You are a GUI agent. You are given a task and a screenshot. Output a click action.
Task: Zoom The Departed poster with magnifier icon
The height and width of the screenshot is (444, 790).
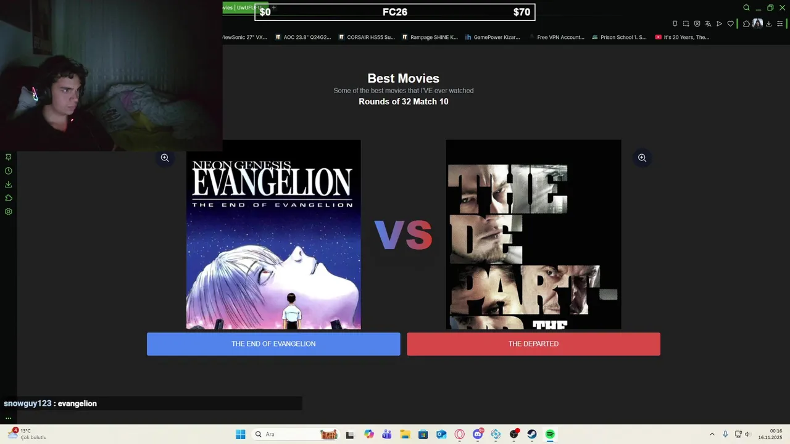point(642,158)
